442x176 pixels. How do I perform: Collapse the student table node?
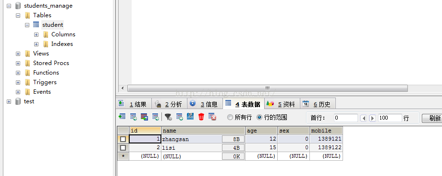pos(27,25)
